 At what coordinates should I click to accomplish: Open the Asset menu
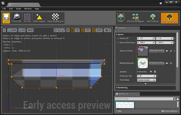tap(18, 9)
